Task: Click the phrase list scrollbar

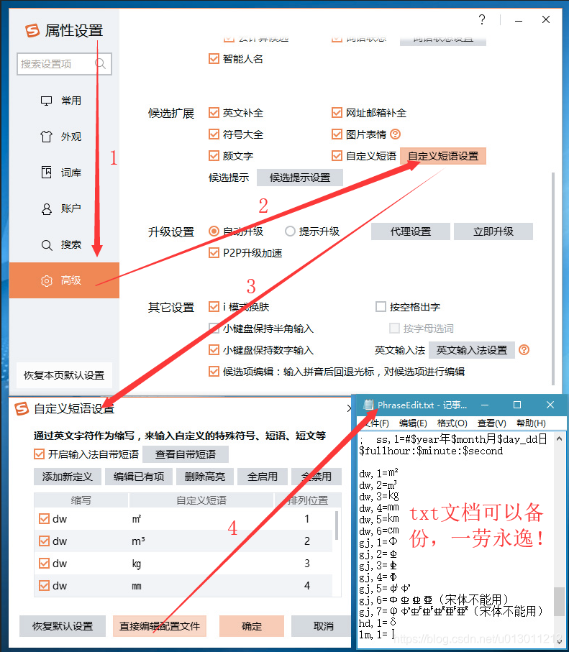Action: [337, 525]
